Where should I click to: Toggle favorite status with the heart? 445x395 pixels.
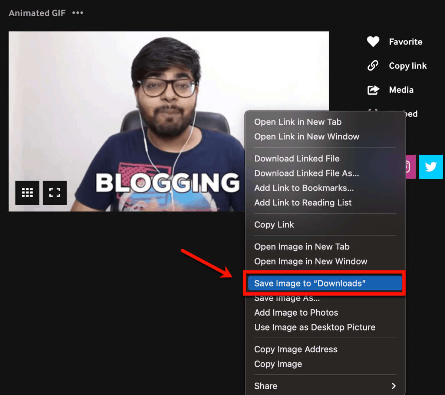(x=373, y=42)
